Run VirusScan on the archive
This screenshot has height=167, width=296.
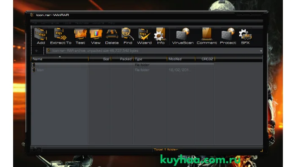pos(183,36)
